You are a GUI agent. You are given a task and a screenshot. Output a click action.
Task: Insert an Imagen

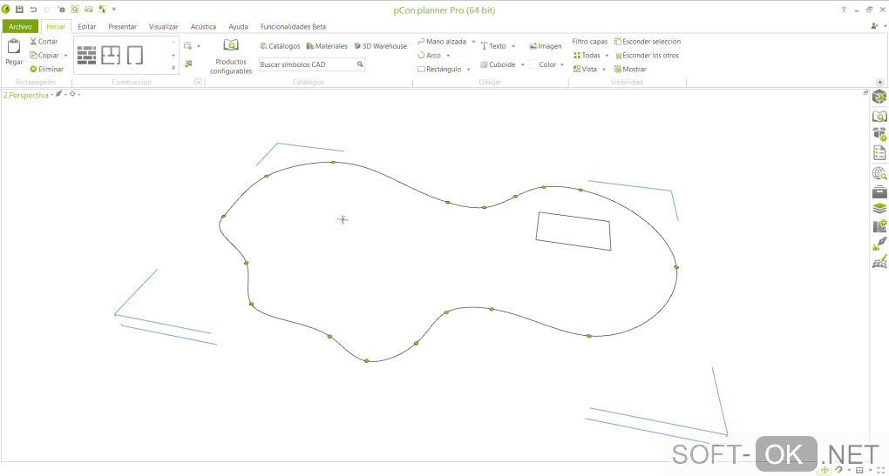[546, 46]
